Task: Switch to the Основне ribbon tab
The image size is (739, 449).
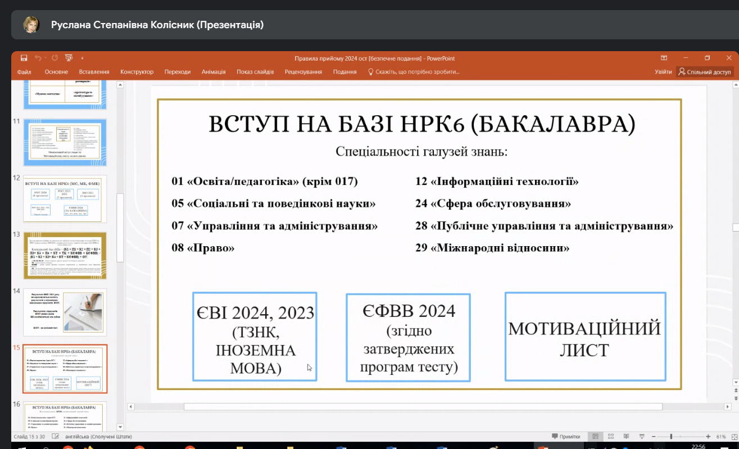Action: [x=56, y=72]
